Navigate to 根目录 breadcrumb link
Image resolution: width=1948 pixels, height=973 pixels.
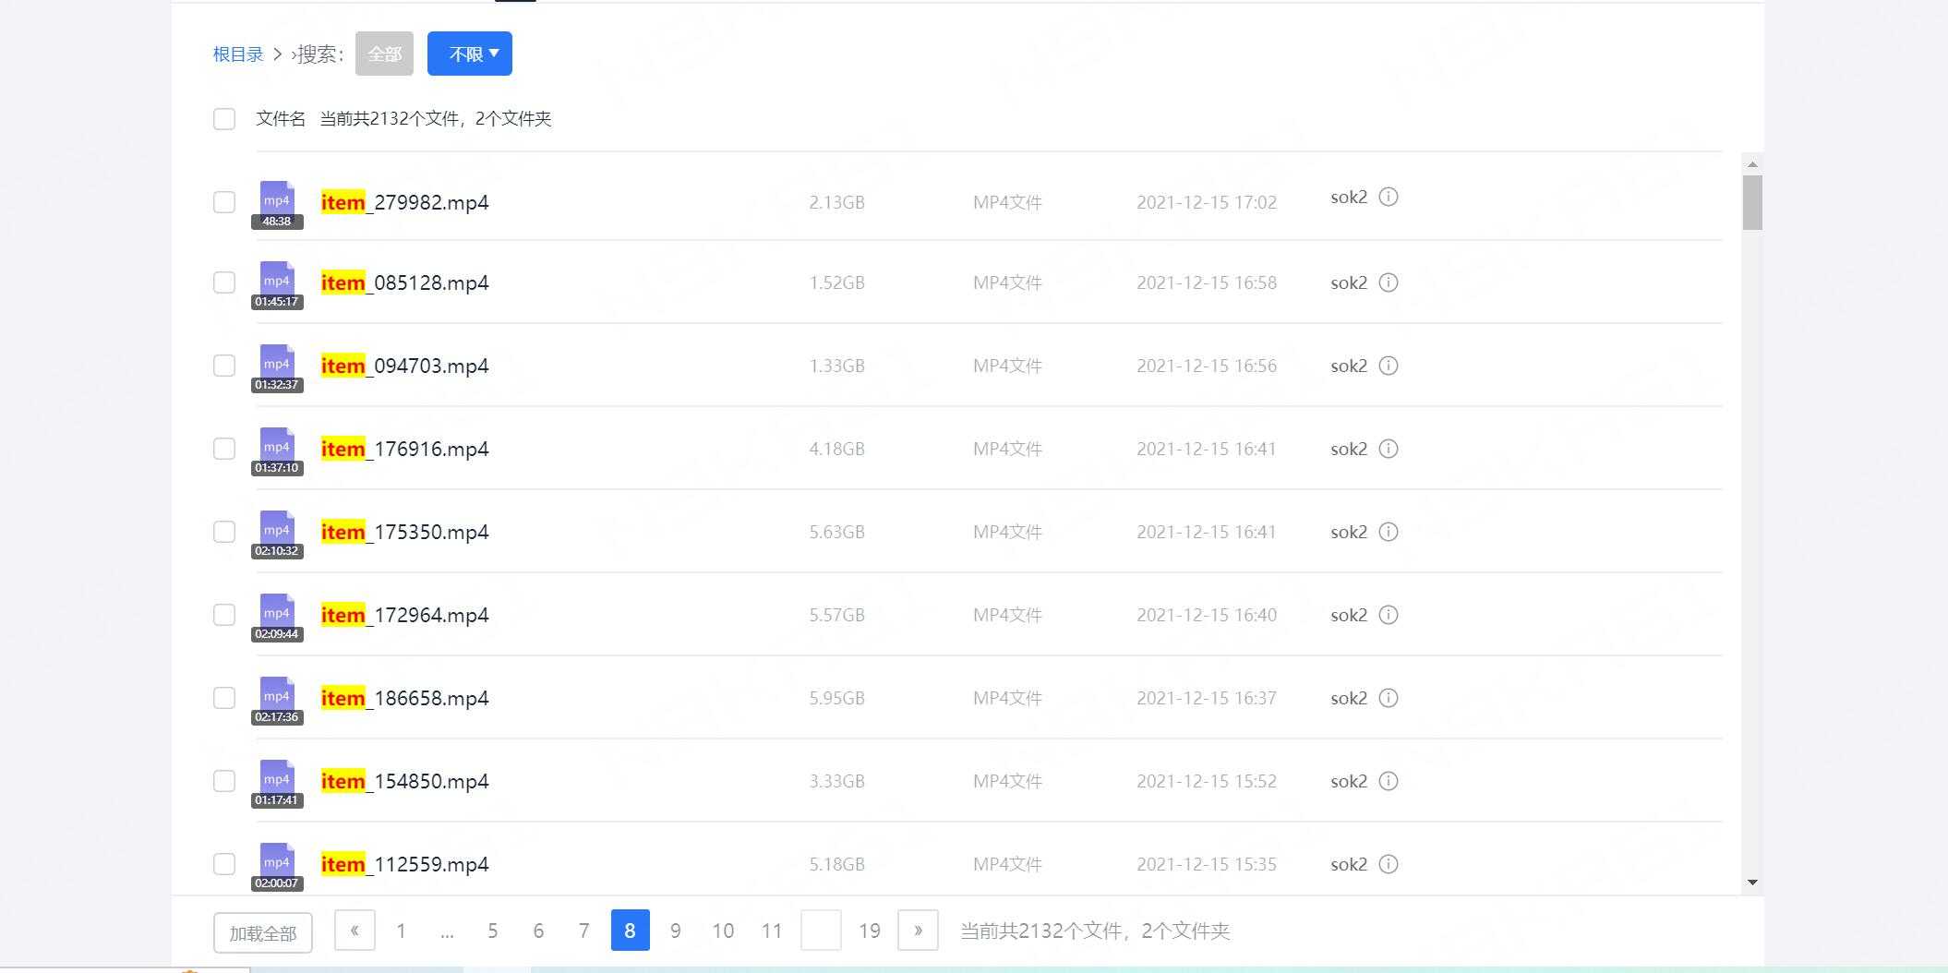pyautogui.click(x=238, y=54)
